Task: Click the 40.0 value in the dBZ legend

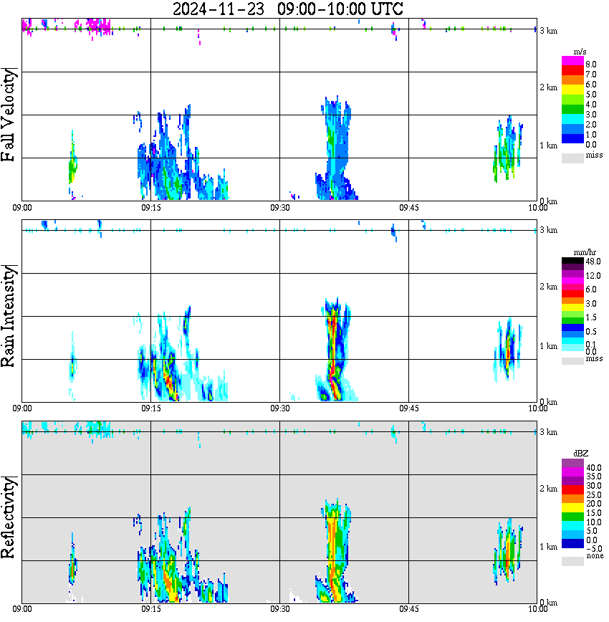Action: point(594,468)
